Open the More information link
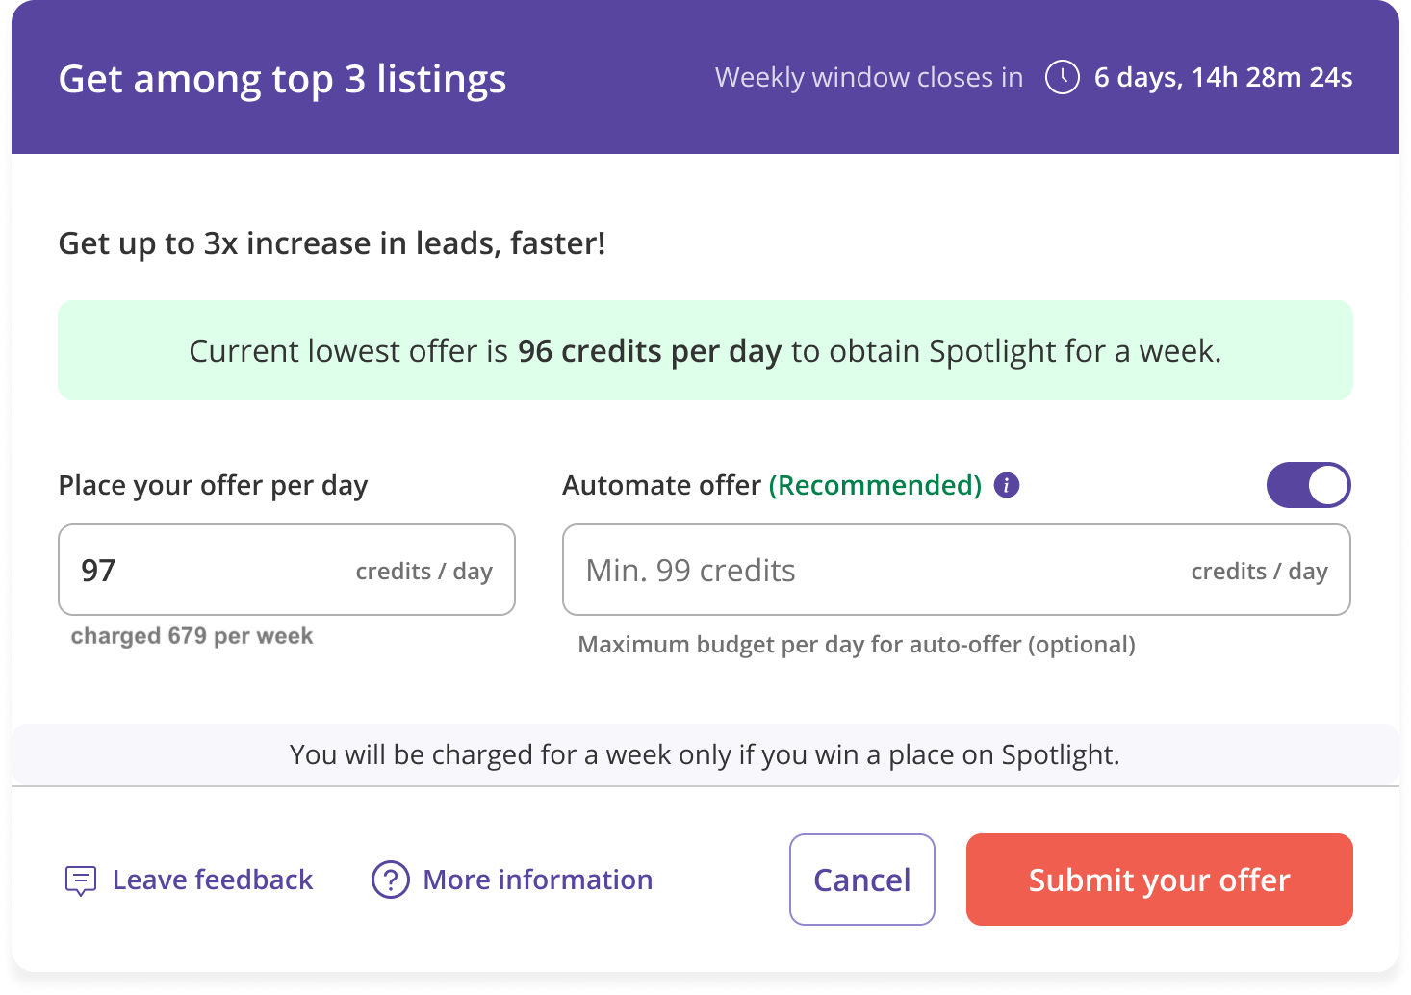Image resolution: width=1411 pixels, height=995 pixels. click(538, 880)
